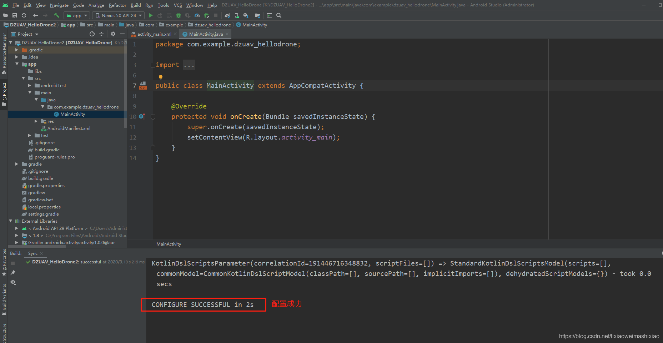Open the AVD Manager icon
The image size is (663, 343).
pos(237,15)
